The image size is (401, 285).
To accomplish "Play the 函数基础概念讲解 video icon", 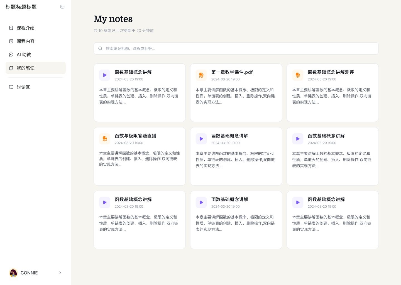I will (x=105, y=75).
